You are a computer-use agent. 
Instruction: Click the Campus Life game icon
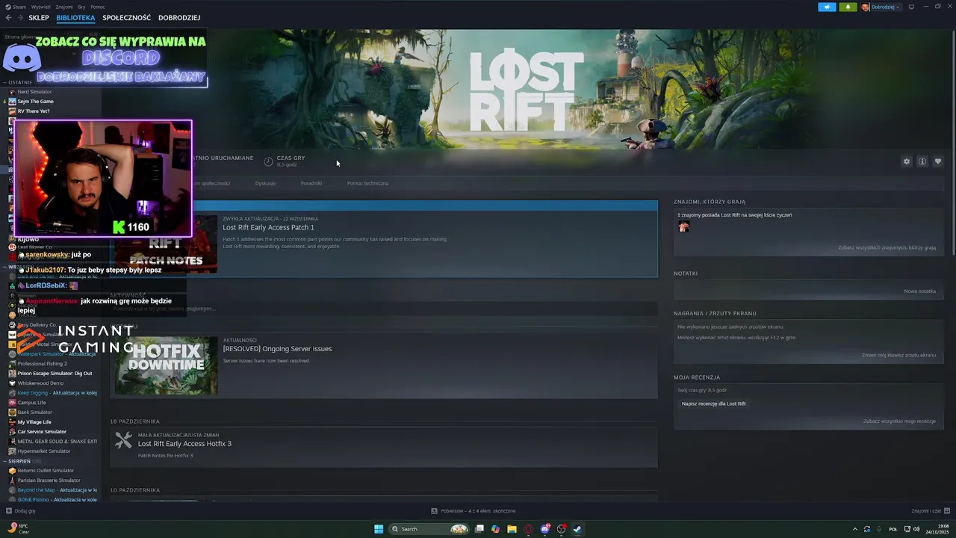pos(12,403)
